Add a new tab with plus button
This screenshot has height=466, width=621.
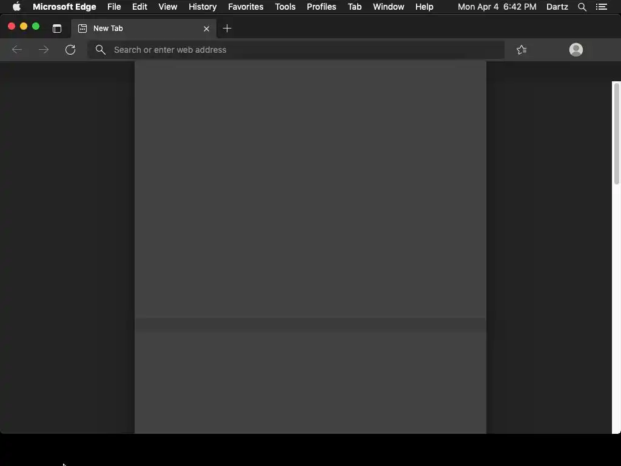[227, 28]
